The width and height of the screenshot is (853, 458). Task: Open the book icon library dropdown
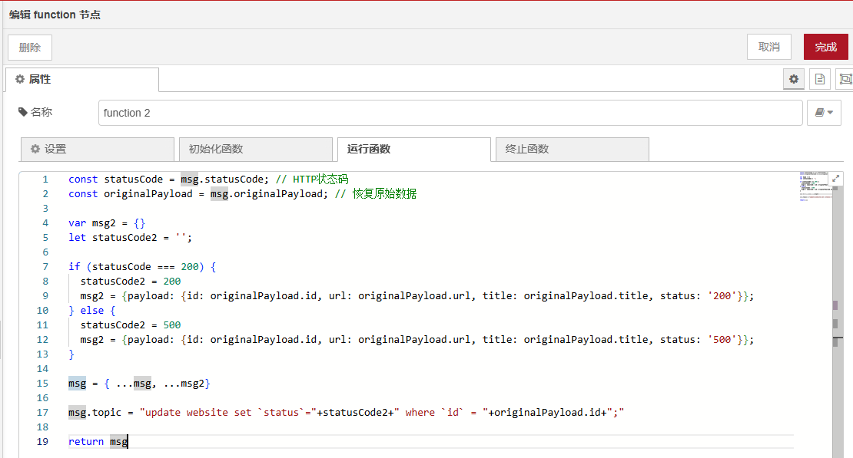pos(824,113)
